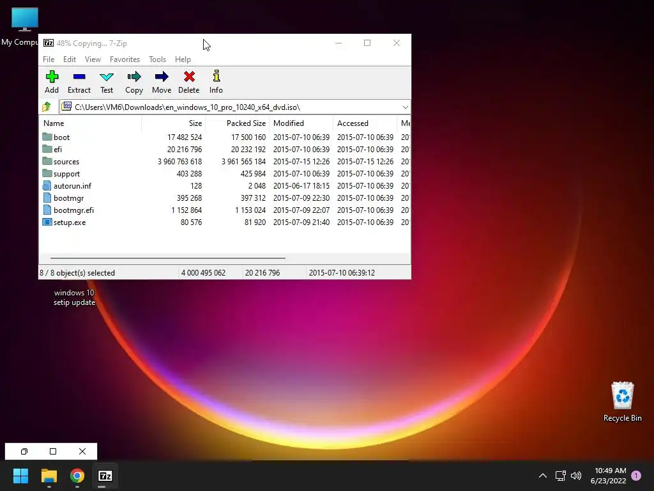
Task: Open the Help menu
Action: point(183,59)
